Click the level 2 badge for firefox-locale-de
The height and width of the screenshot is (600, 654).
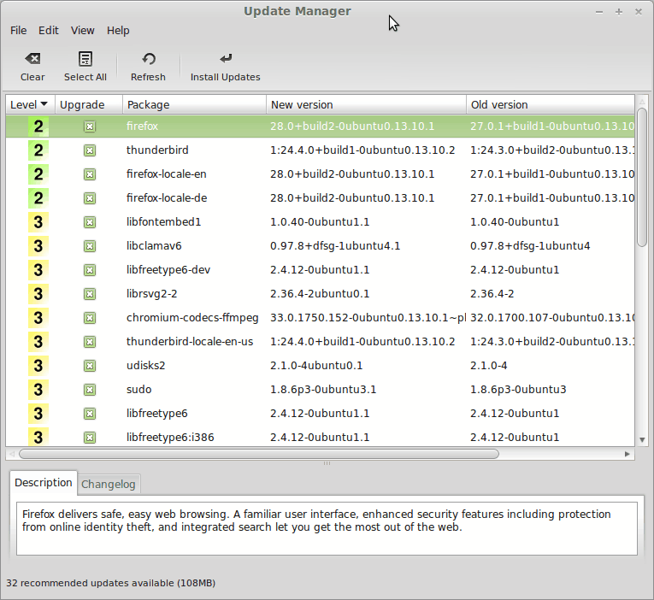point(38,198)
